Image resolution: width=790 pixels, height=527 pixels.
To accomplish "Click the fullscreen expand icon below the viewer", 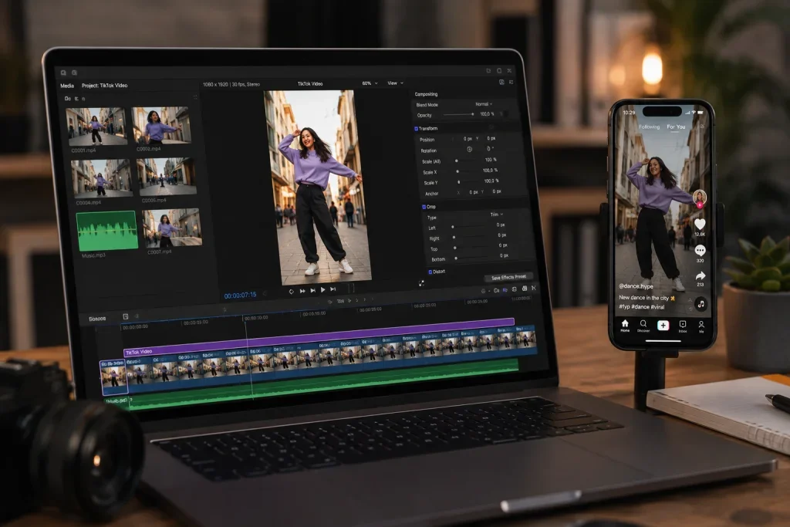I will pos(421,283).
